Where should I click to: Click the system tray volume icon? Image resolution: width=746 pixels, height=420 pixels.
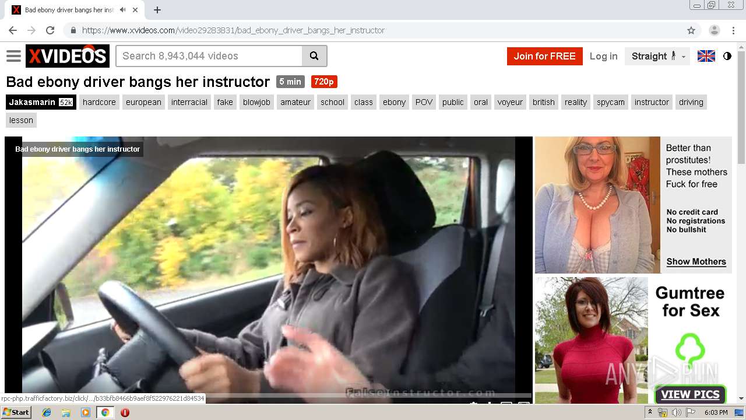[x=677, y=412]
